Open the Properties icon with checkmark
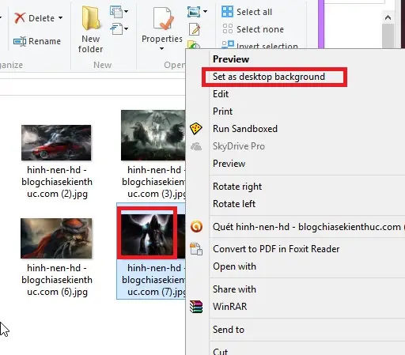The width and height of the screenshot is (405, 355). [x=163, y=18]
